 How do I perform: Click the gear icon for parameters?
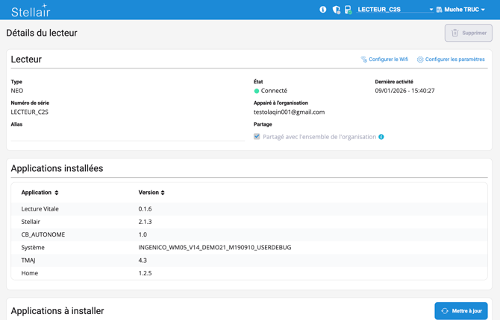click(x=420, y=60)
